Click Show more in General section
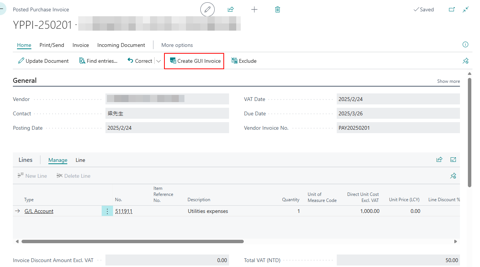 click(x=449, y=81)
